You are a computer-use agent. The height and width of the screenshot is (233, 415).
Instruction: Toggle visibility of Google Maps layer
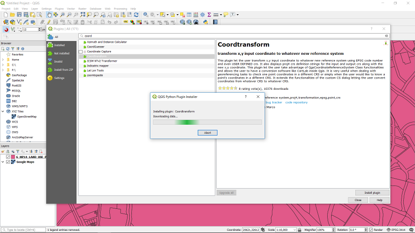8,162
